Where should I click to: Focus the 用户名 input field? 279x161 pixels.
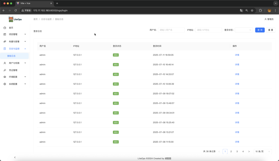click(171, 30)
